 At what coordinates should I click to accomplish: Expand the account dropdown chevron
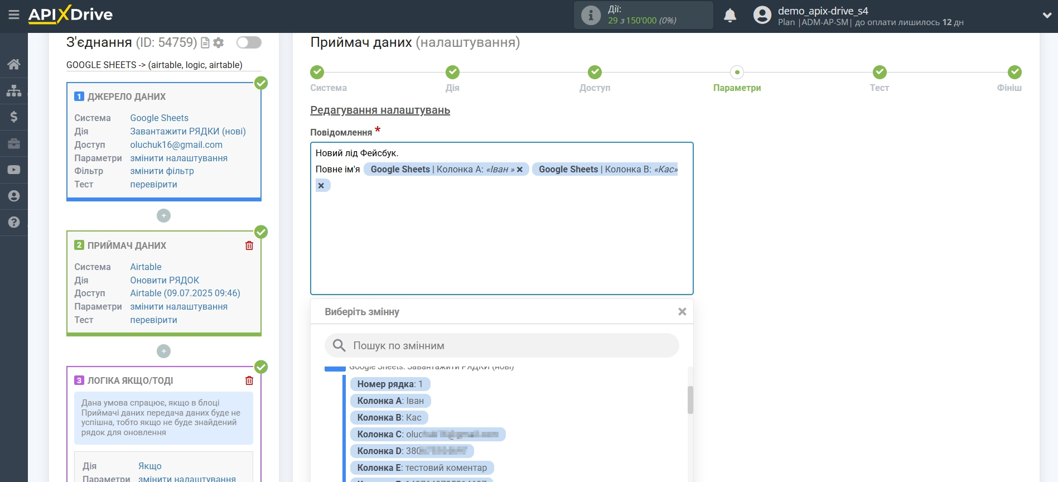pyautogui.click(x=1047, y=16)
